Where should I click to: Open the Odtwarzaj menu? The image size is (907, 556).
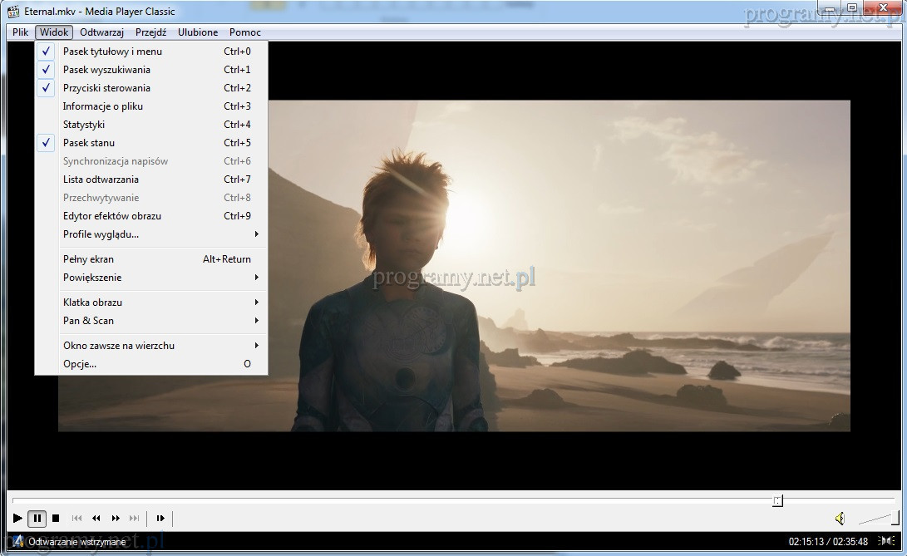[102, 32]
